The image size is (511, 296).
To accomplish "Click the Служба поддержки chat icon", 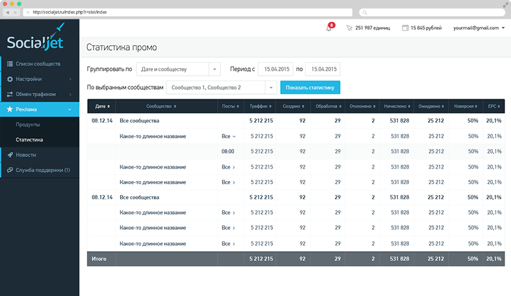I will click(10, 170).
